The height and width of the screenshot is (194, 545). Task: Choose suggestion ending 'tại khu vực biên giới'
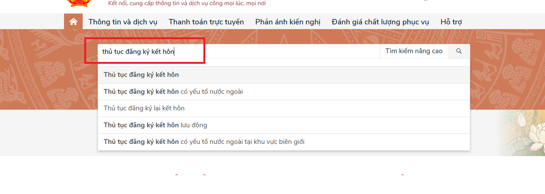point(284,142)
